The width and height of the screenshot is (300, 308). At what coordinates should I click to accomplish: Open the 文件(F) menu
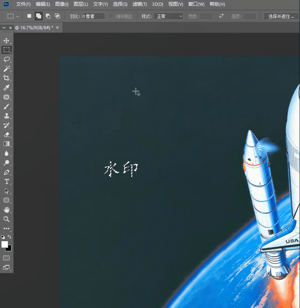23,4
